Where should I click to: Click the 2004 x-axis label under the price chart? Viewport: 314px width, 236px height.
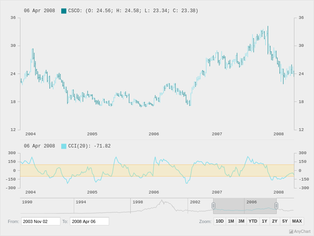pyautogui.click(x=31, y=134)
